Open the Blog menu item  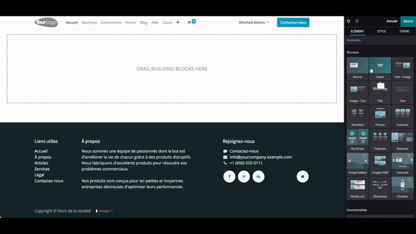(x=143, y=22)
